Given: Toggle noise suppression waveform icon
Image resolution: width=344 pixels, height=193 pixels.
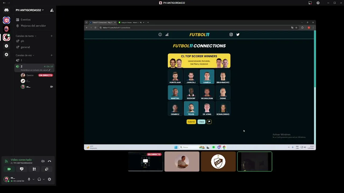Looking at the screenshot, I should pos(43,161).
